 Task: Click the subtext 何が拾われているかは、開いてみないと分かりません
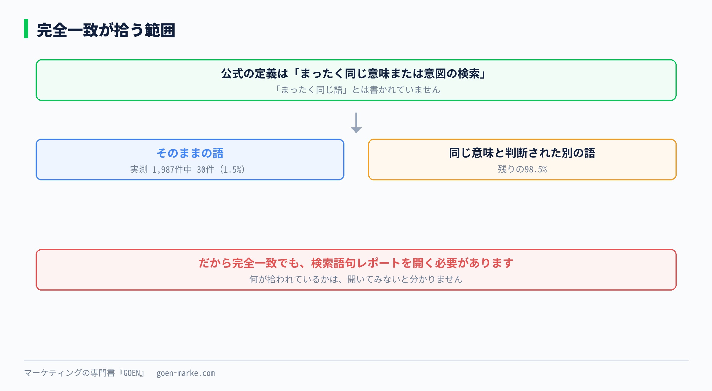(x=356, y=279)
